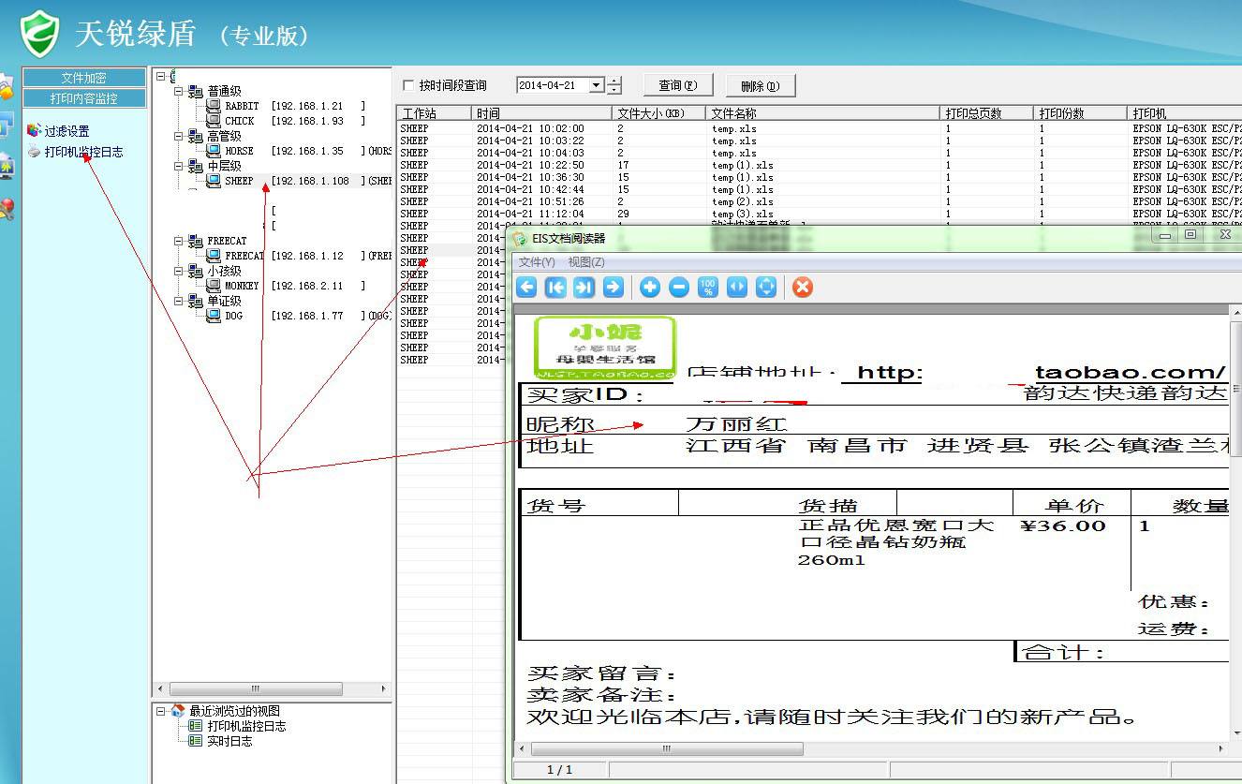The height and width of the screenshot is (784, 1242).
Task: Open the 文件(Y) menu
Action: coord(537,262)
